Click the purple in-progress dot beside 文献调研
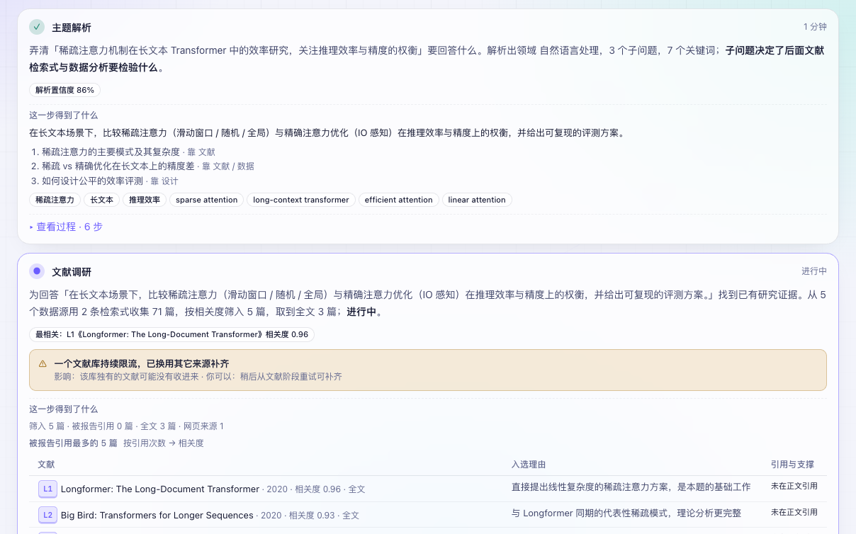The image size is (856, 534). pyautogui.click(x=37, y=271)
